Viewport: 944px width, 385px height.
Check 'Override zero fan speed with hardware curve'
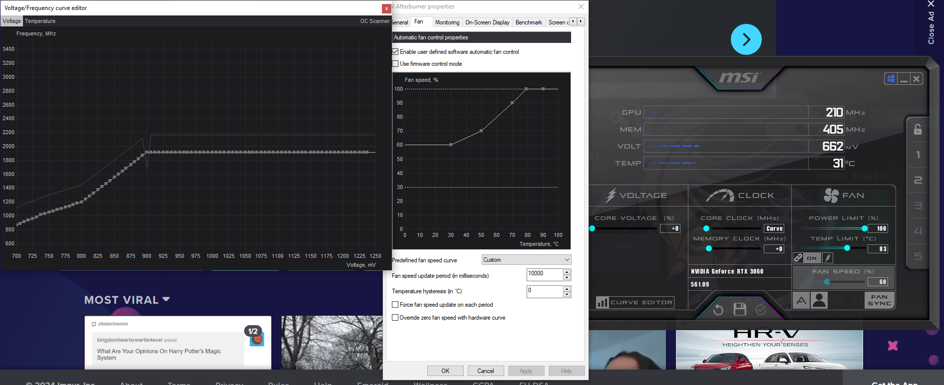395,318
